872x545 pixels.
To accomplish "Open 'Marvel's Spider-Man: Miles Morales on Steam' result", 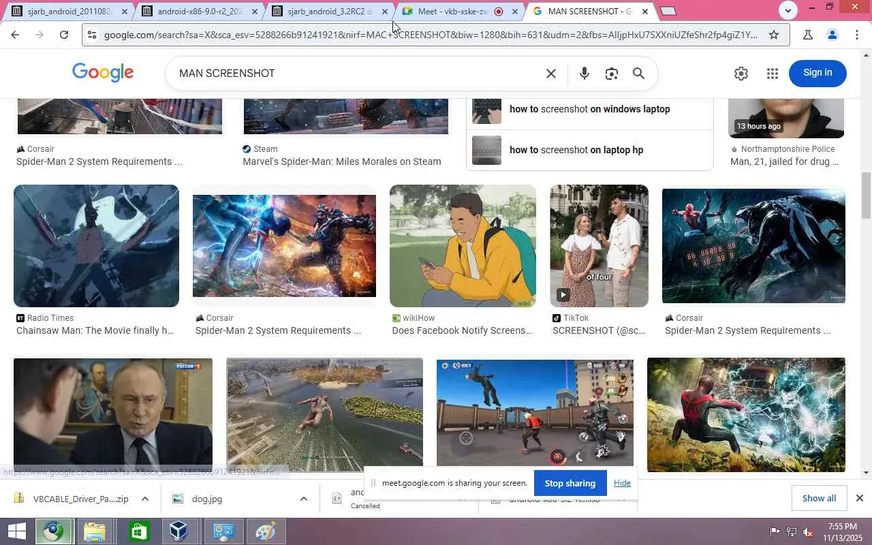I will (x=342, y=161).
